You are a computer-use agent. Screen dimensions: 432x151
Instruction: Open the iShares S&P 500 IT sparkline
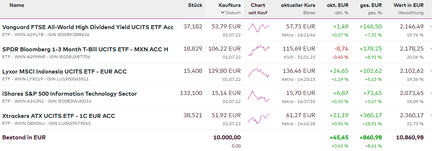point(259,96)
